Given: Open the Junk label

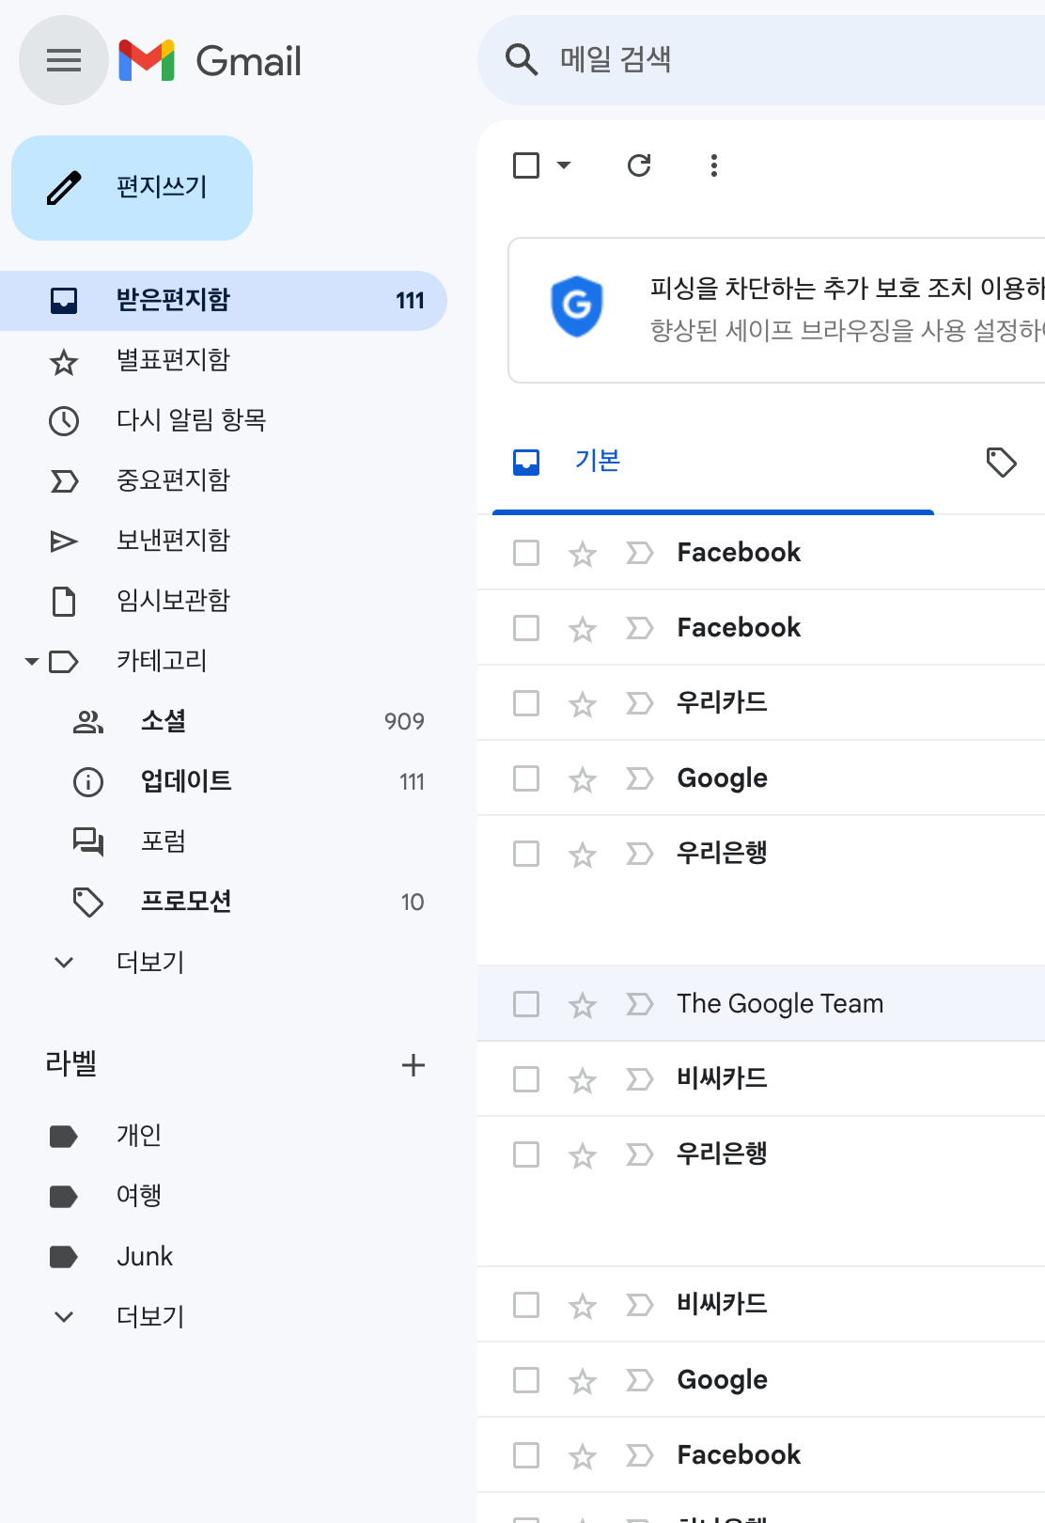Looking at the screenshot, I should click(x=224, y=1256).
